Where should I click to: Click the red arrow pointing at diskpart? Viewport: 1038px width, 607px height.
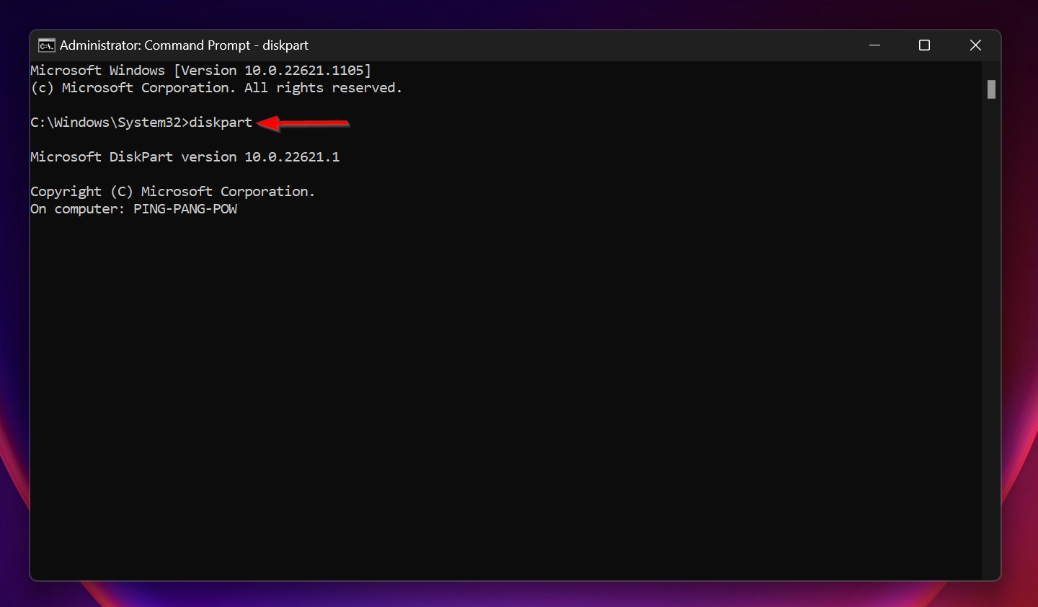pos(303,123)
